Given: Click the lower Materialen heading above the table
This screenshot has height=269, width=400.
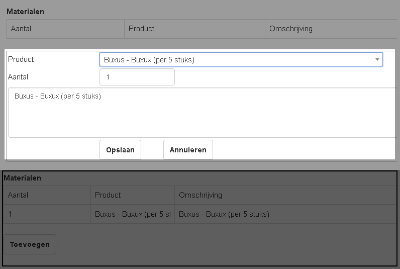Looking at the screenshot, I should [23, 178].
